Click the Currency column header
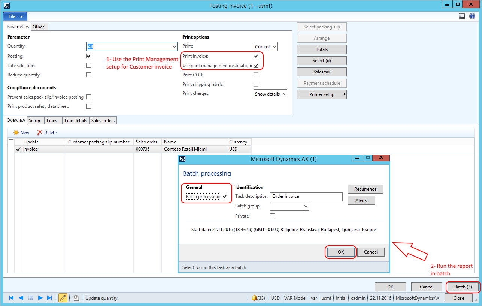The image size is (482, 306). (239, 142)
